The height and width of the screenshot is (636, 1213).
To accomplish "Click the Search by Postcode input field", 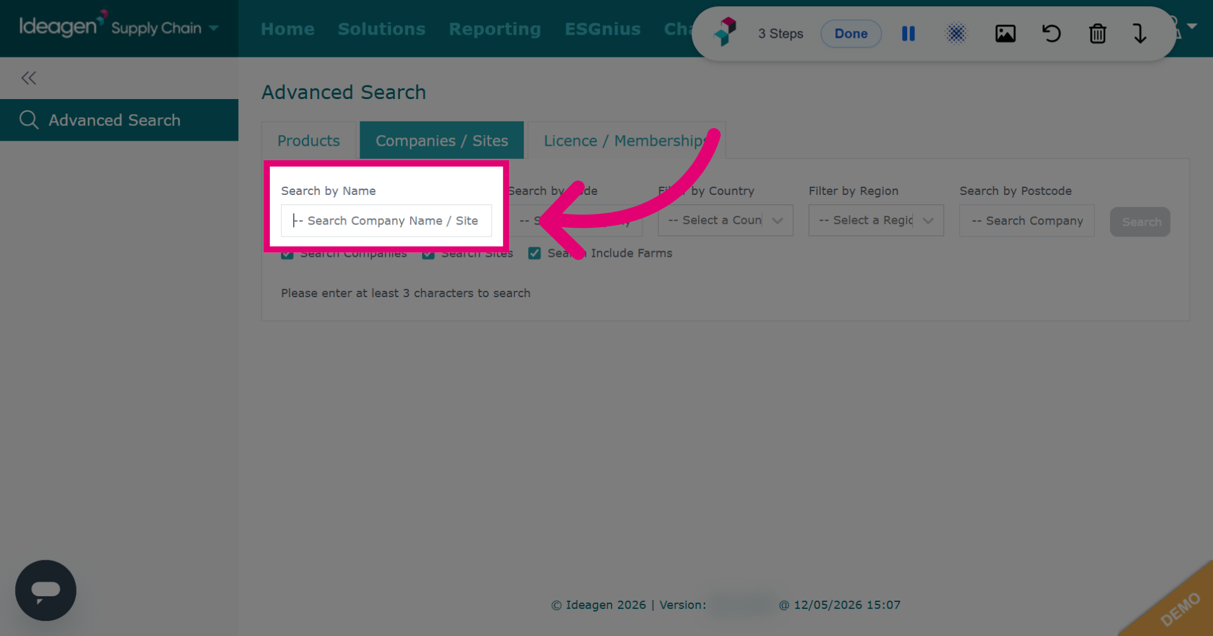I will pos(1027,221).
